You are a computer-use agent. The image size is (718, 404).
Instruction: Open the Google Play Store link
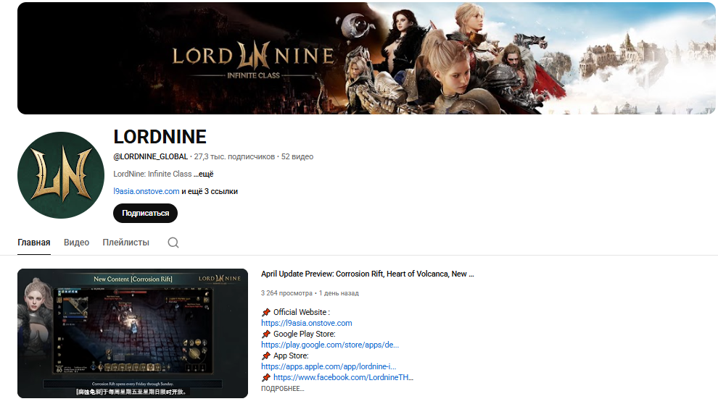[330, 345]
